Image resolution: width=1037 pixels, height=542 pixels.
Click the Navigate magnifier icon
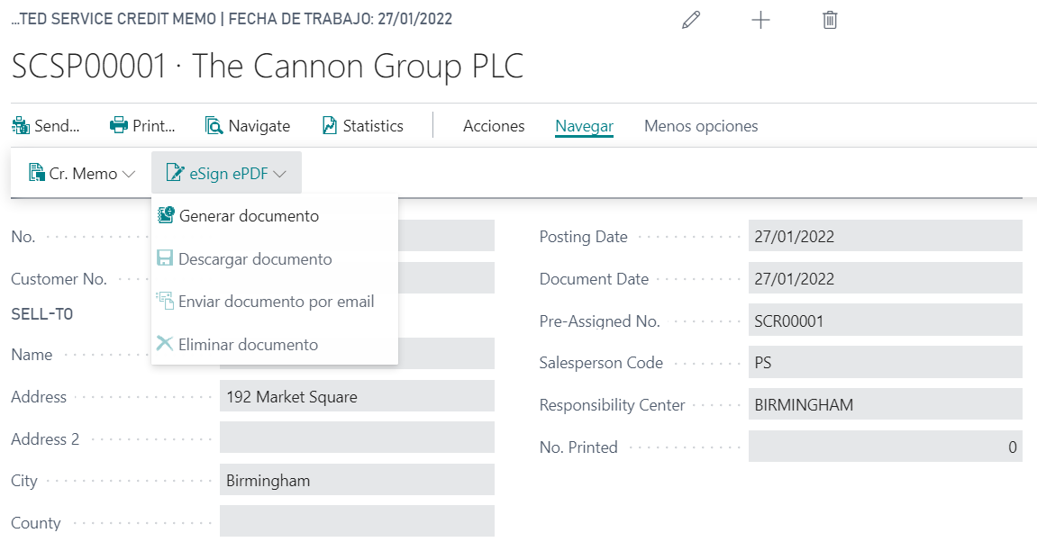point(214,126)
